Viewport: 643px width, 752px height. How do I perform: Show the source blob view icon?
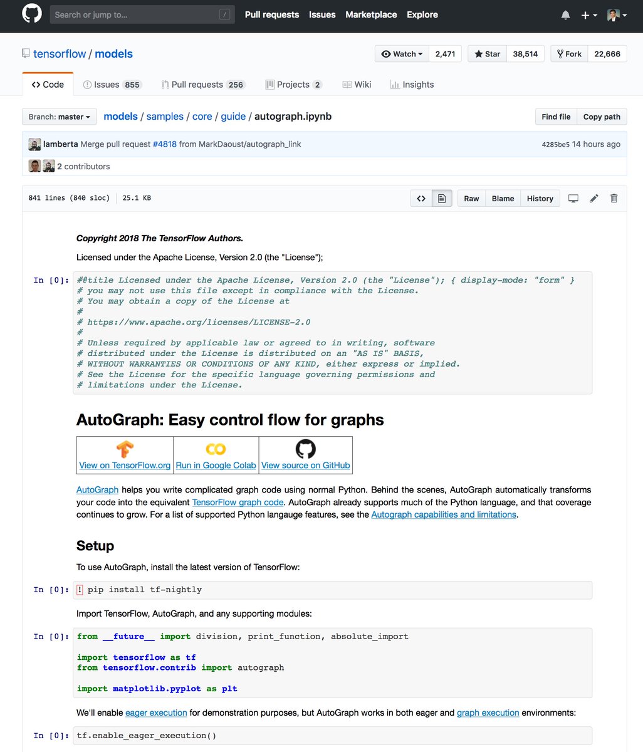coord(421,199)
